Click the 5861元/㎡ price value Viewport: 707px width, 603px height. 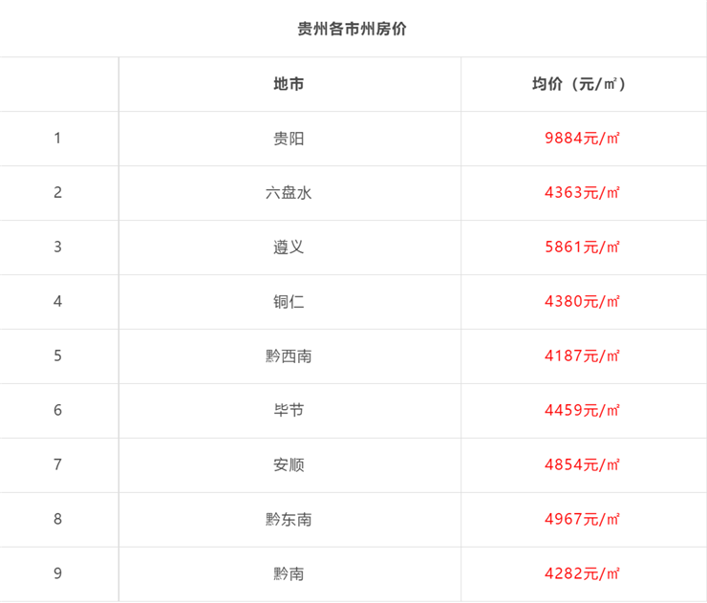(x=582, y=248)
